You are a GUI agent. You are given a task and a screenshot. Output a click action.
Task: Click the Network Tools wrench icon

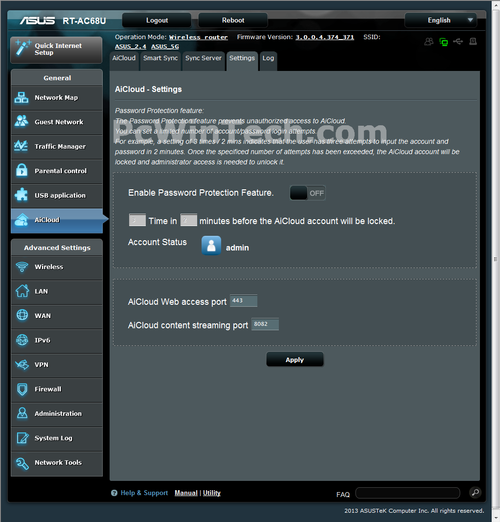[x=23, y=463]
